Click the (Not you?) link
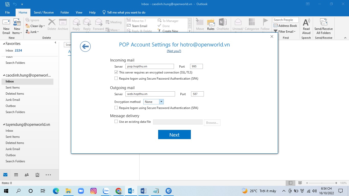Viewport: 349px width, 196px height. (174, 51)
